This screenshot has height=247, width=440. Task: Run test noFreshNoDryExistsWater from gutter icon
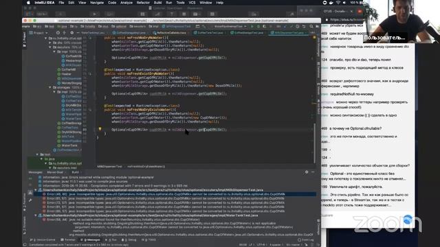coord(90,110)
